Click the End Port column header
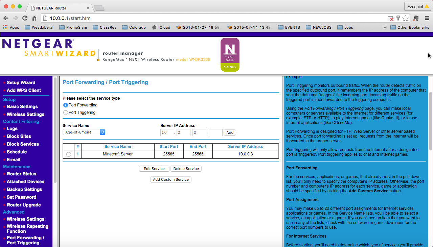 tap(198, 147)
